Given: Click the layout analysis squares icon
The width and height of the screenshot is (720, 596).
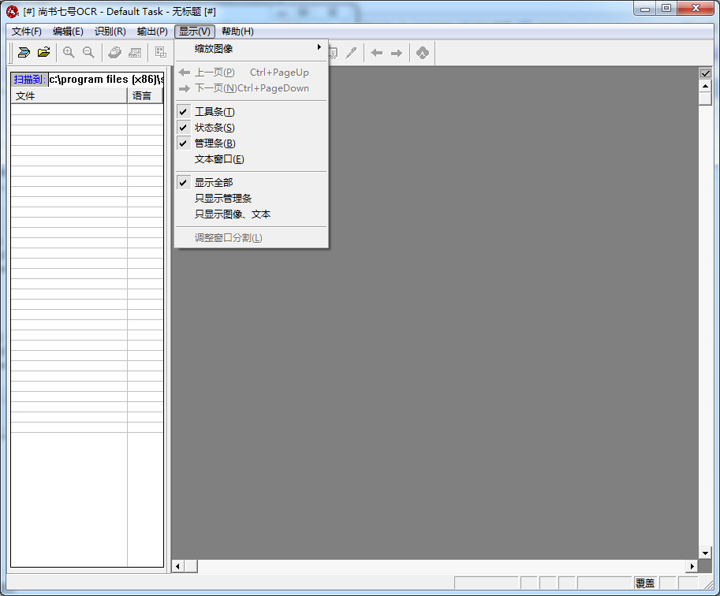Looking at the screenshot, I should point(160,52).
